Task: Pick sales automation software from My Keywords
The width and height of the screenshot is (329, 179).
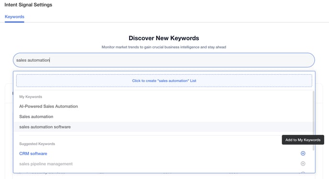Action: (x=45, y=127)
